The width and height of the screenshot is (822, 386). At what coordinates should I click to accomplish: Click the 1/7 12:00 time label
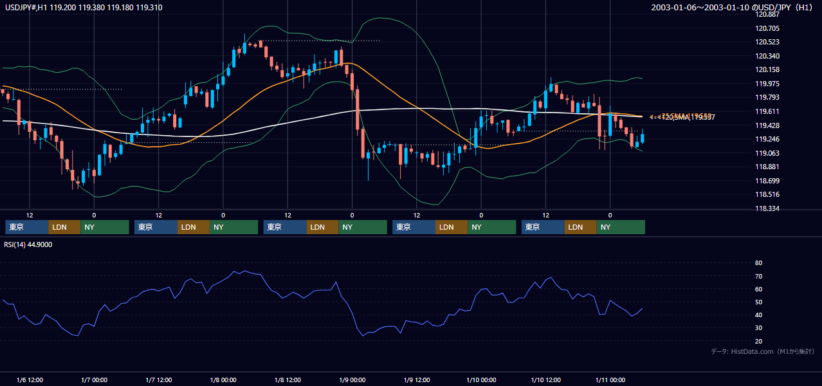[x=158, y=380]
